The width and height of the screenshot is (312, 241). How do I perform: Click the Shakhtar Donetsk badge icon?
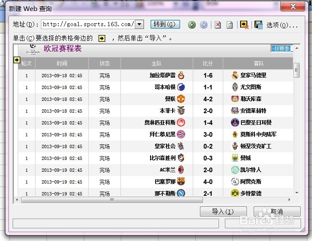235,146
